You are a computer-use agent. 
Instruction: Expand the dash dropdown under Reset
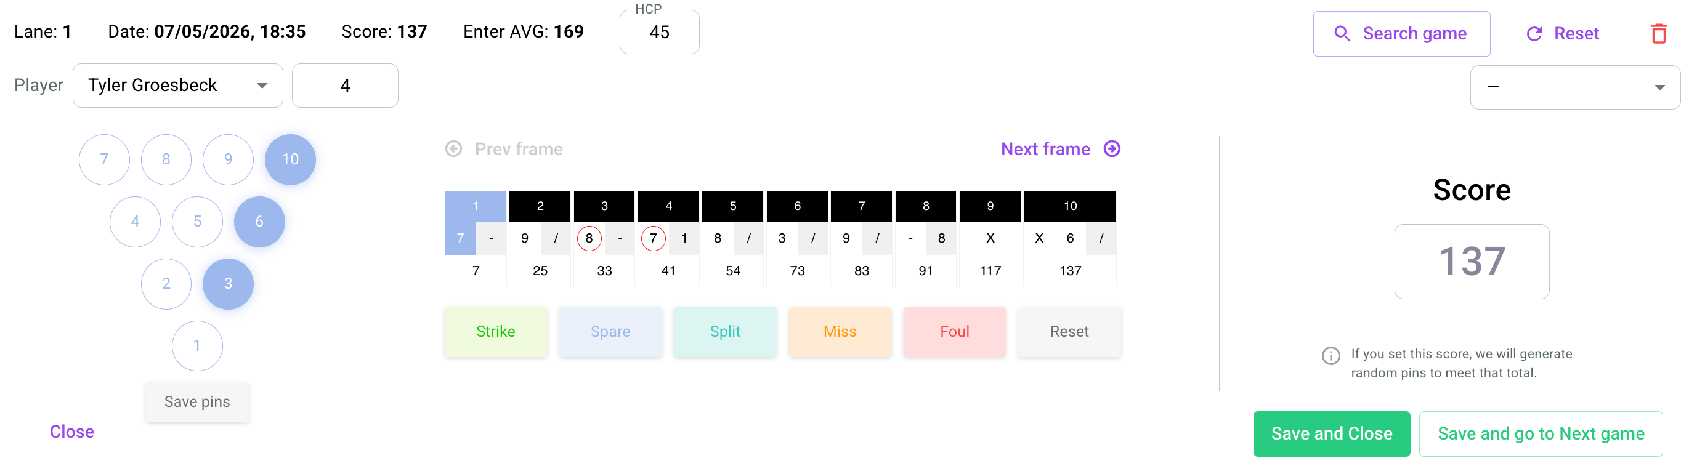pyautogui.click(x=1575, y=87)
